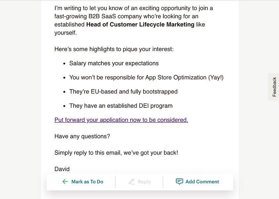Image resolution: width=279 pixels, height=199 pixels.
Task: Open the vertical Feedback tab on the right edge
Action: pyautogui.click(x=273, y=87)
